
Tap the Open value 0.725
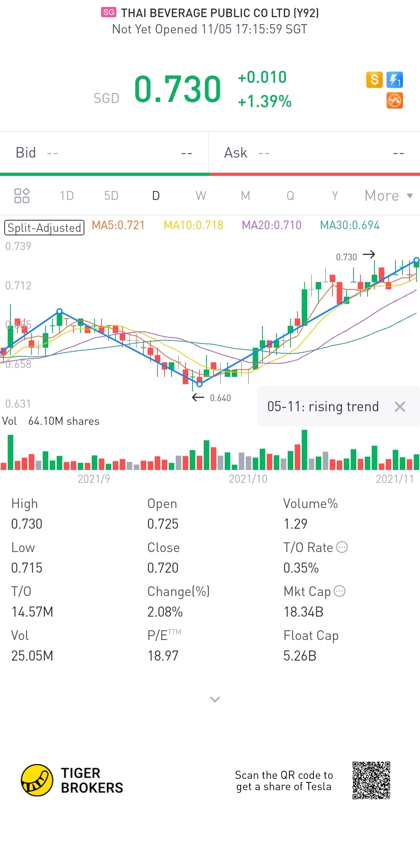click(x=163, y=524)
